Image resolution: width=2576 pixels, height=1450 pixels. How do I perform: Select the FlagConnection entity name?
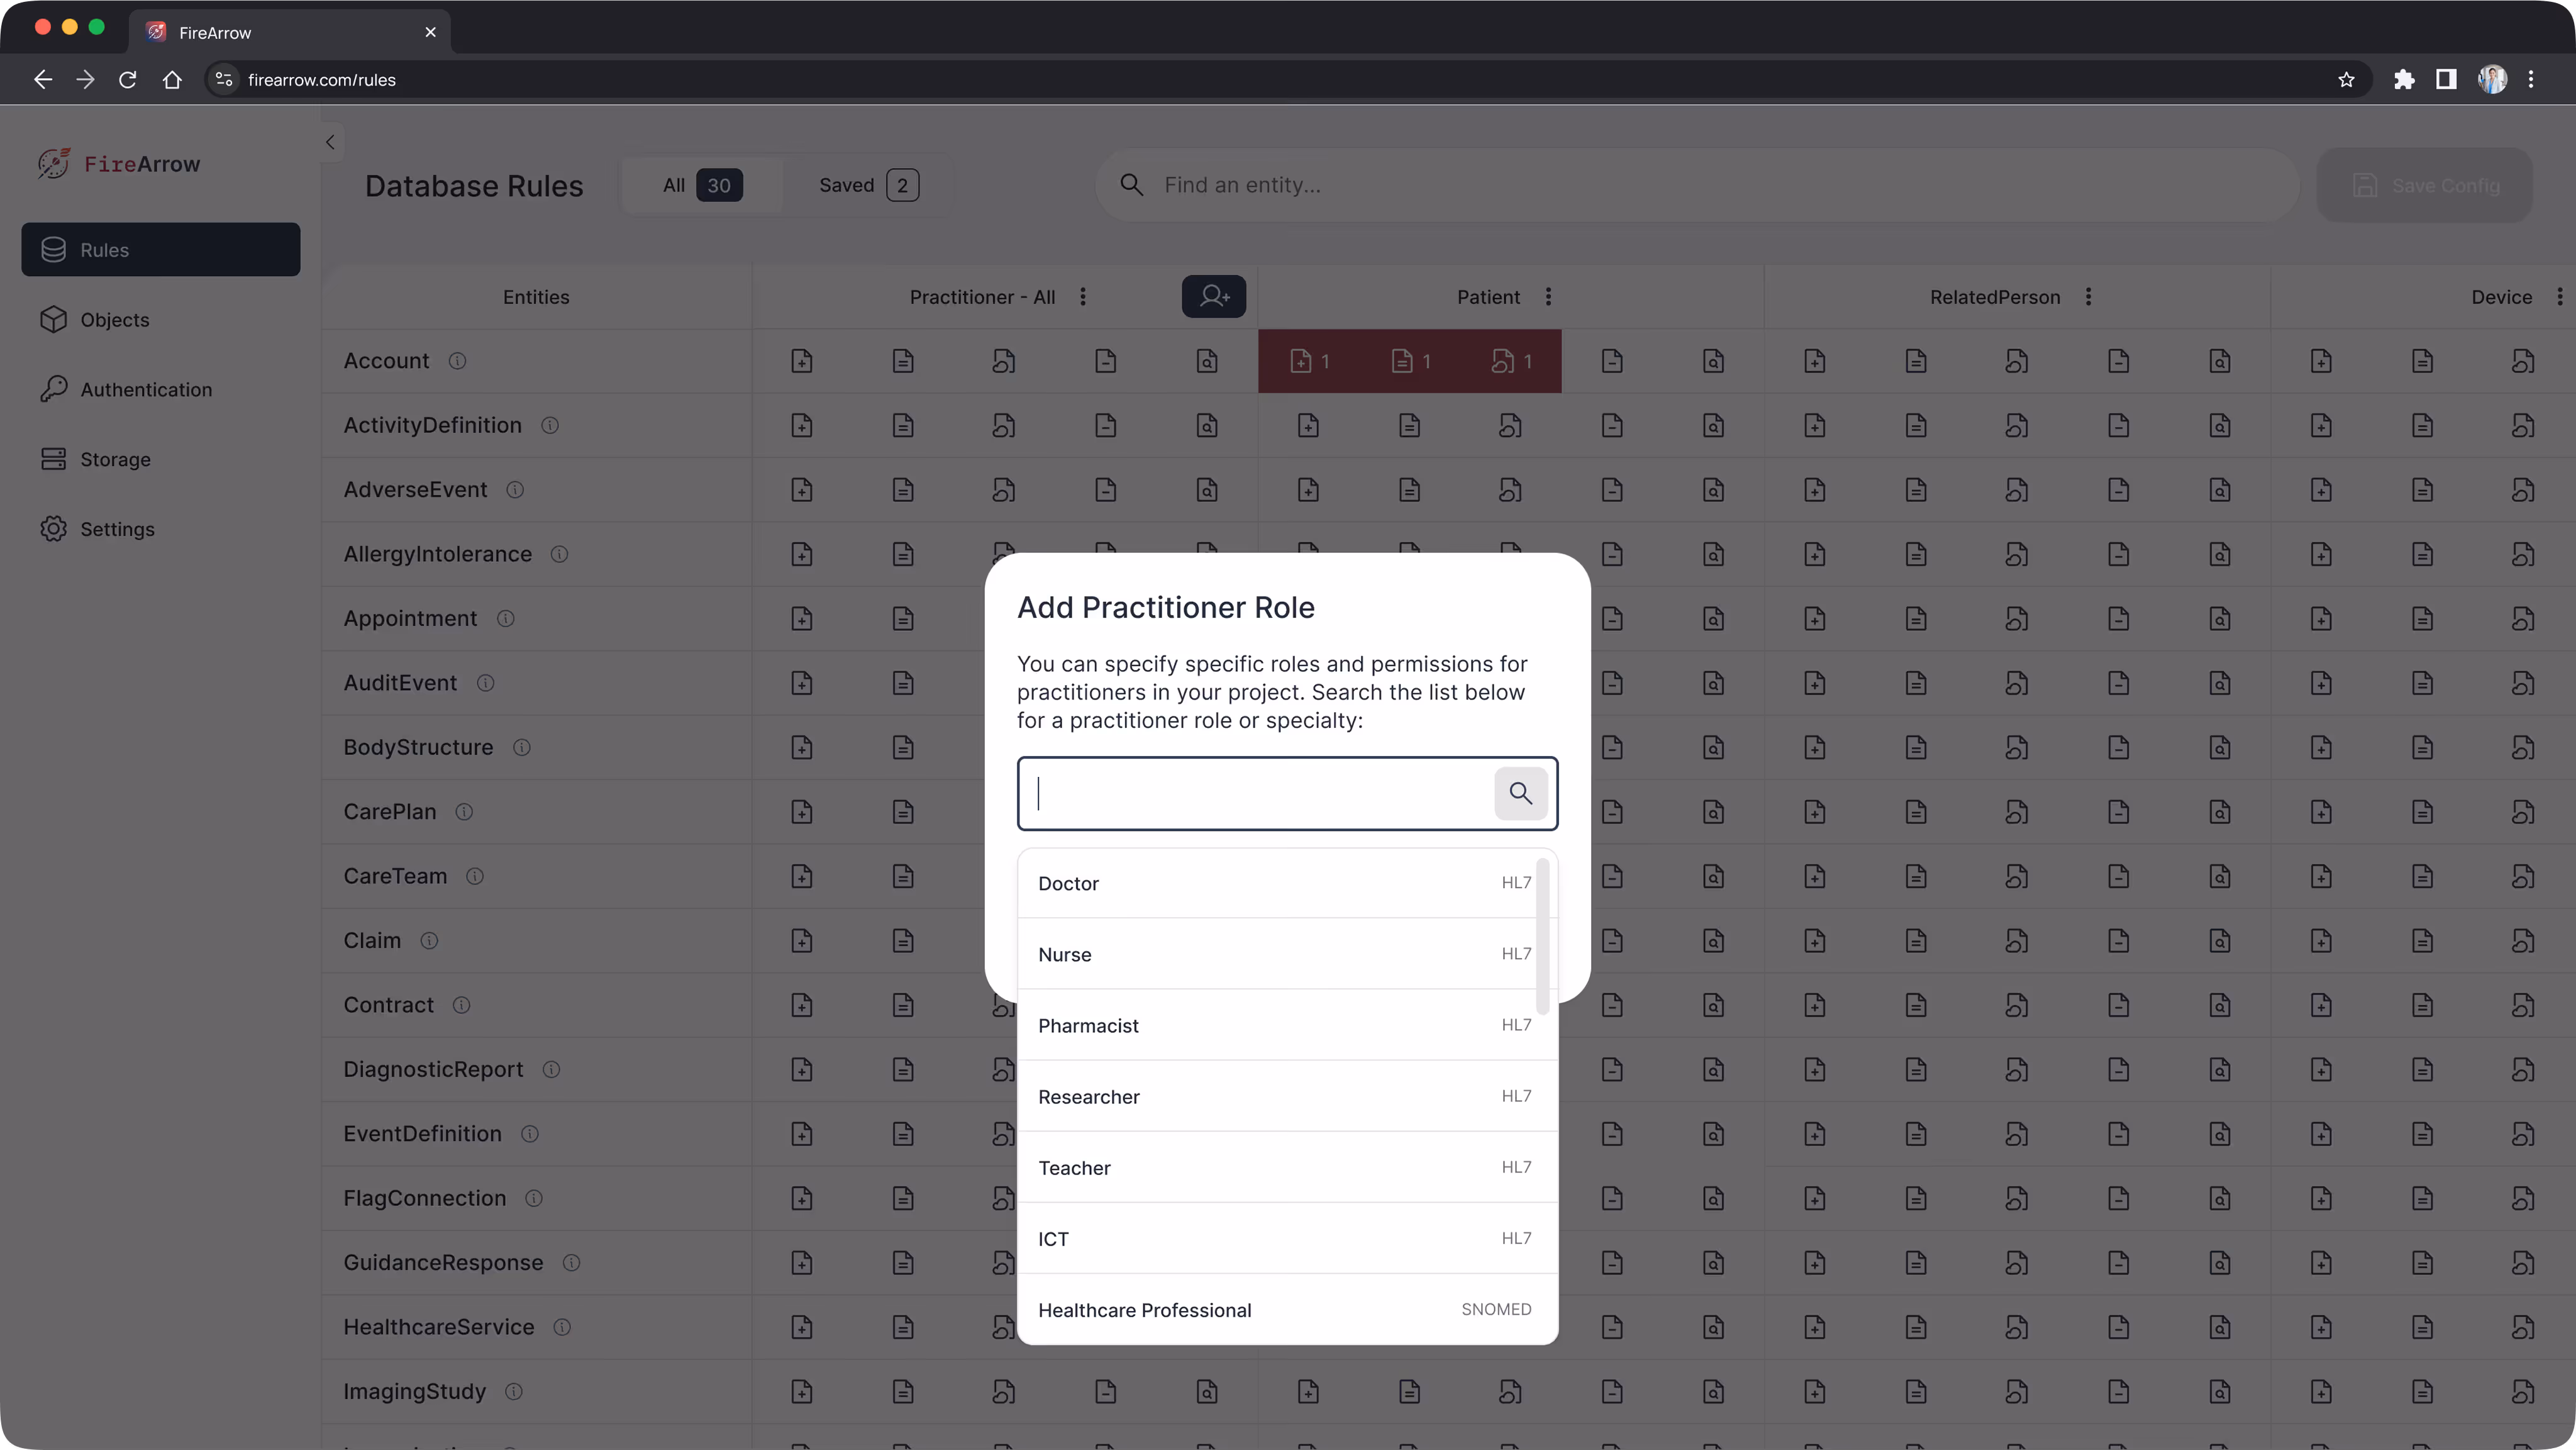pos(425,1198)
